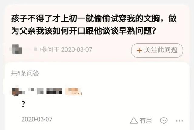Upvote the answer with the triangle icon
The width and height of the screenshot is (194, 130).
coord(134,120)
